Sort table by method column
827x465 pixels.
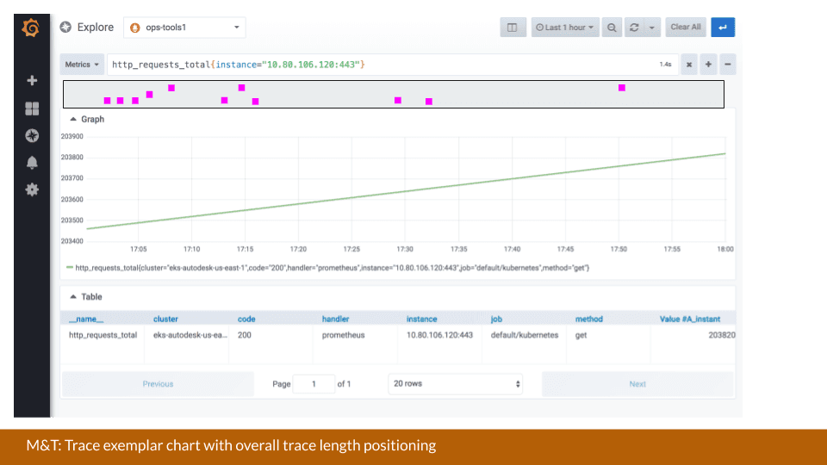(x=588, y=319)
